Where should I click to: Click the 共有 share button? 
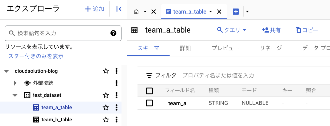(271, 30)
